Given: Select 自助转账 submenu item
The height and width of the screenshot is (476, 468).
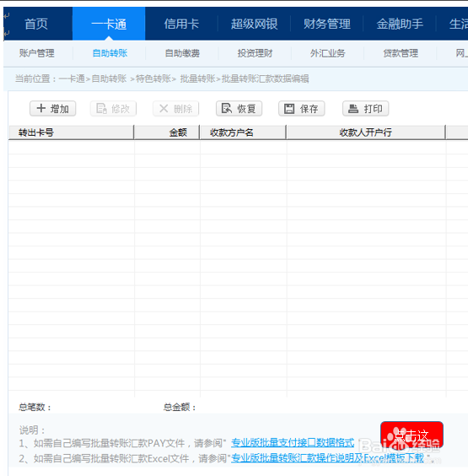Looking at the screenshot, I should point(110,53).
